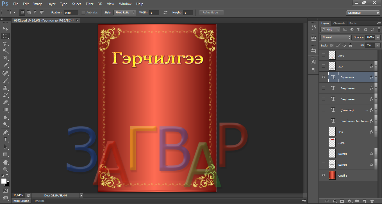Screen dimensions: 382x204
Task: Select the Magic Wand tool
Action: tap(5, 51)
